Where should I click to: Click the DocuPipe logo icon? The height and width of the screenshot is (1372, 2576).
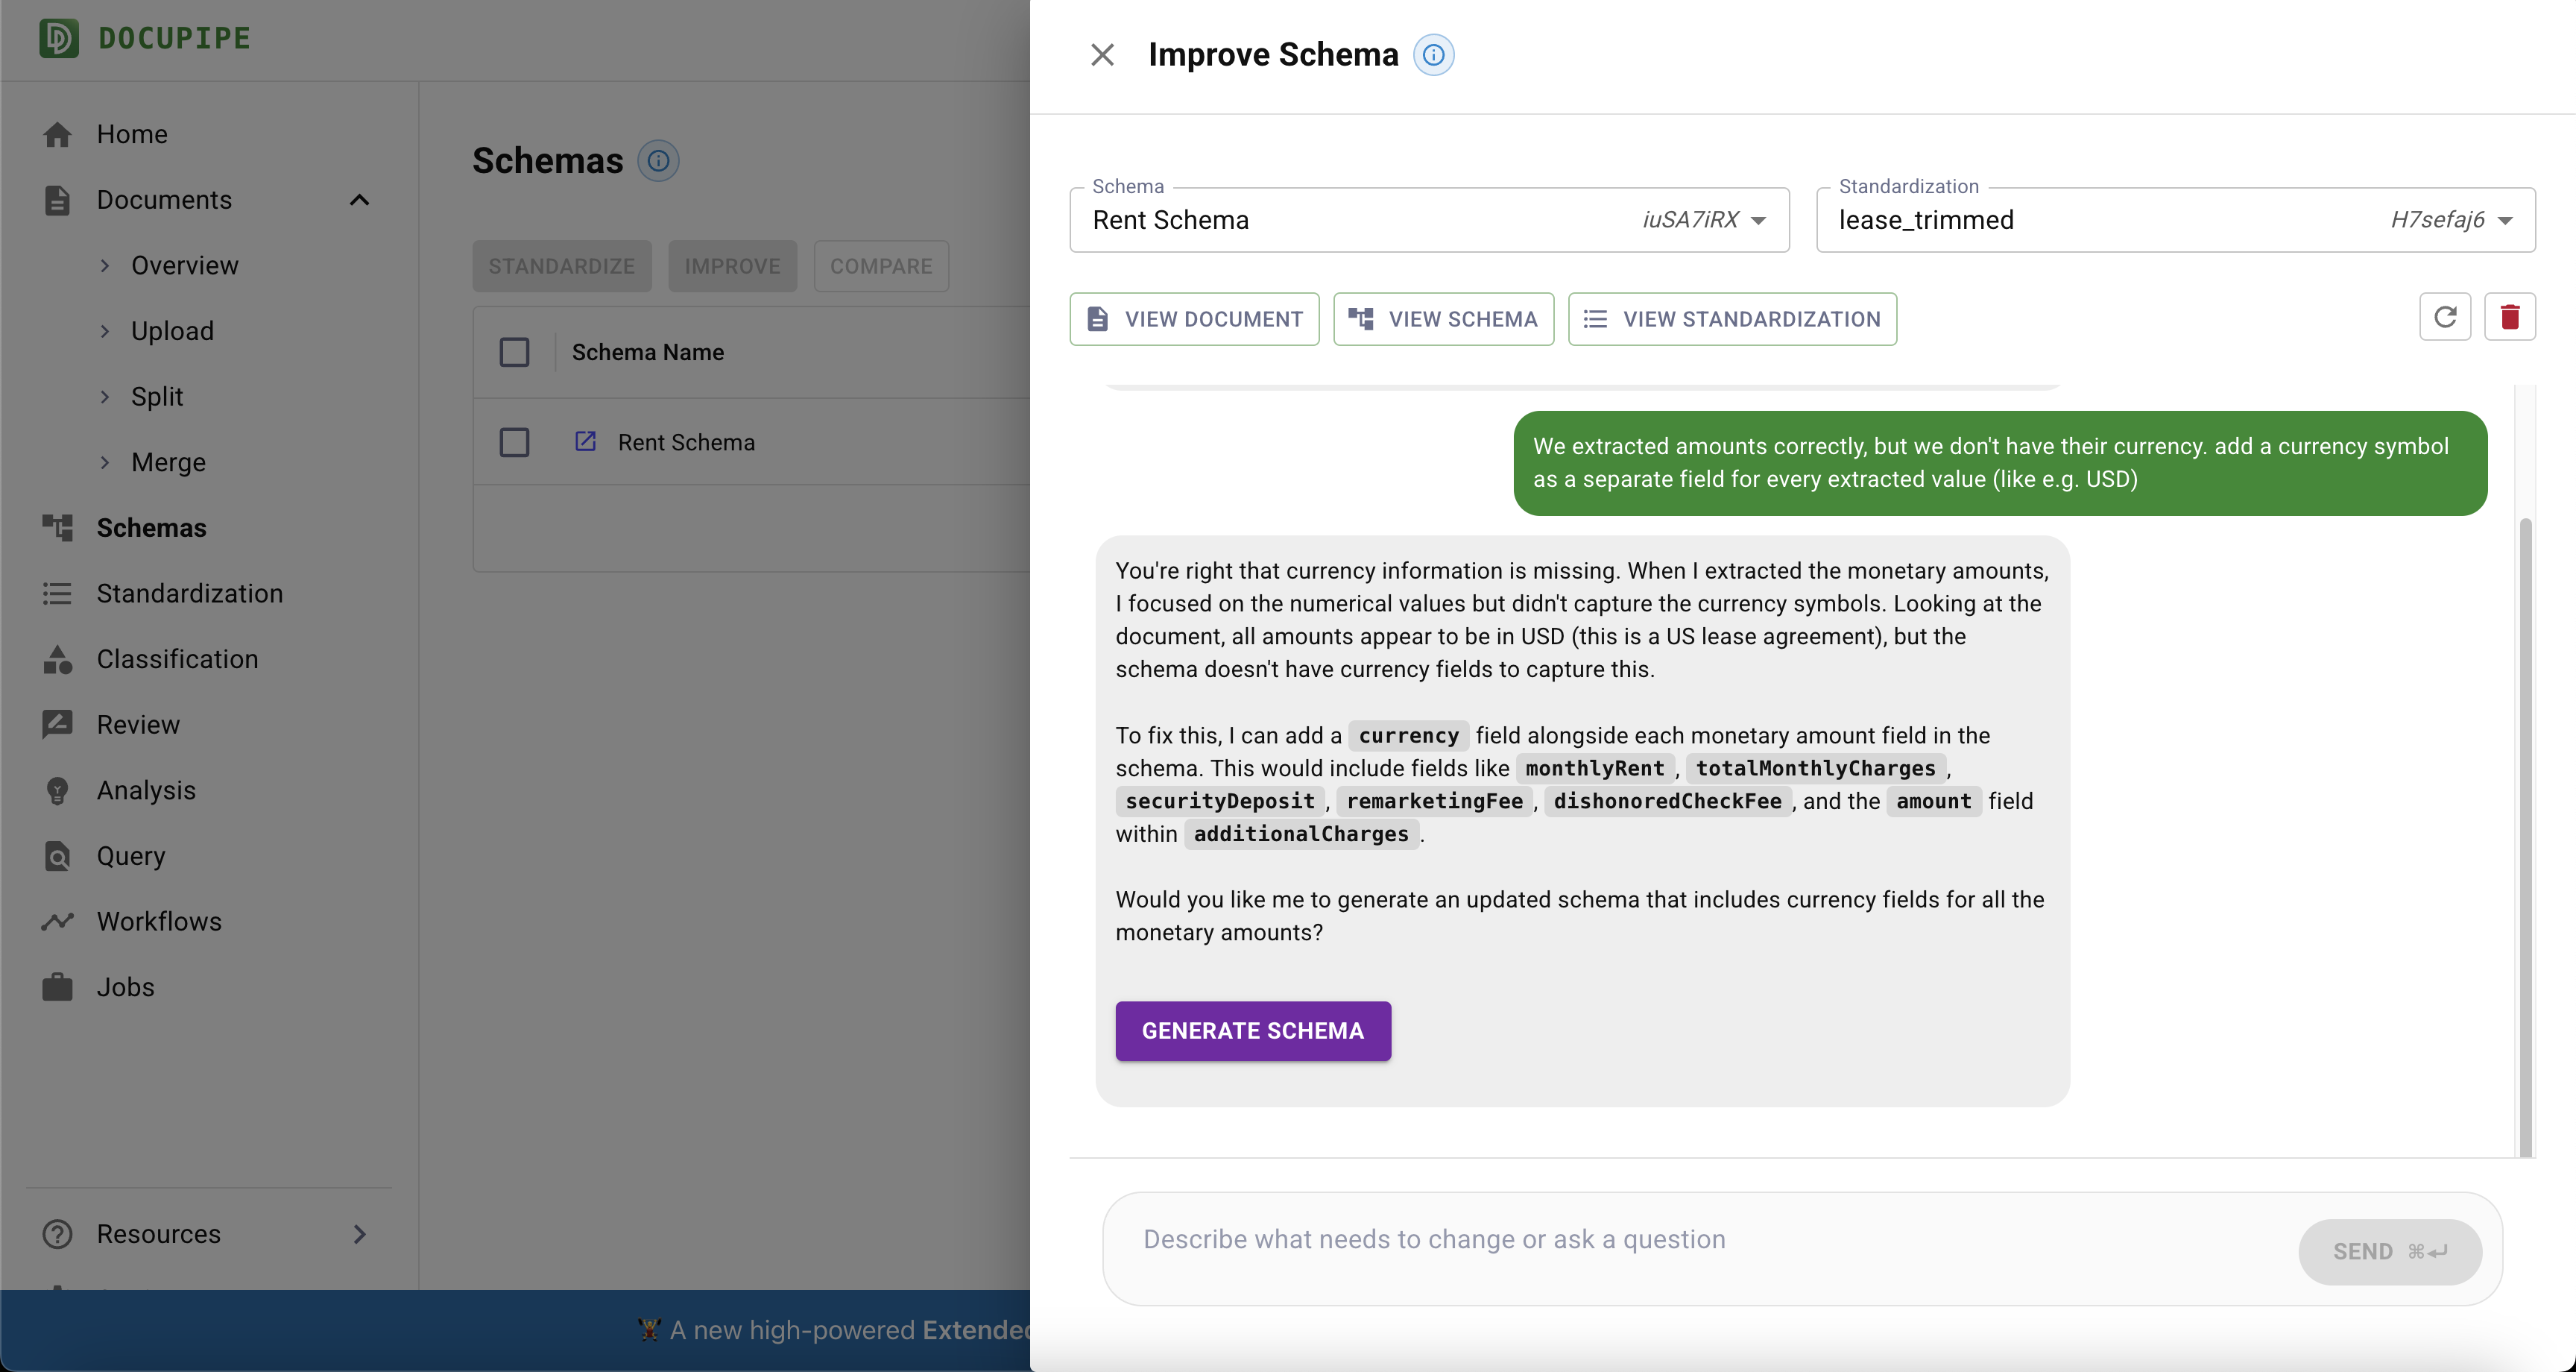58,38
